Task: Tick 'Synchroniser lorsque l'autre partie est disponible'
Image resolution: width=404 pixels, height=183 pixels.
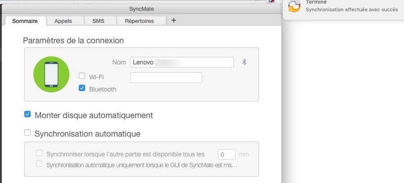Action: (x=39, y=153)
